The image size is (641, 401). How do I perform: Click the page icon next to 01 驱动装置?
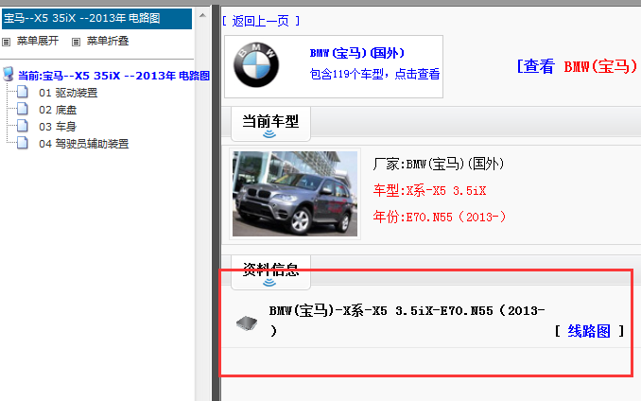coord(23,92)
